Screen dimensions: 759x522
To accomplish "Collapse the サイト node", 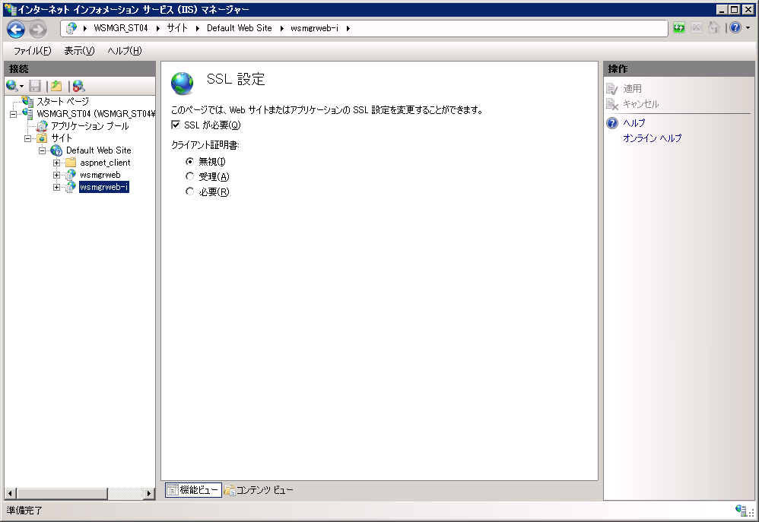I will [x=28, y=138].
